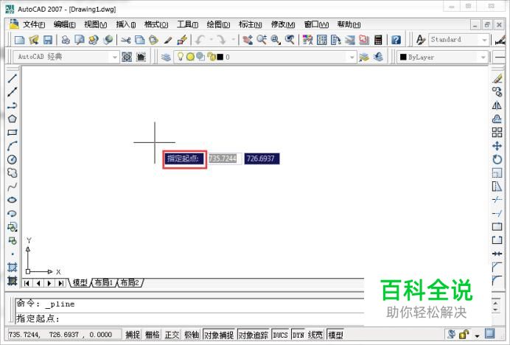510x345 pixels.
Task: Open the 绘图(D) menu
Action: point(218,24)
